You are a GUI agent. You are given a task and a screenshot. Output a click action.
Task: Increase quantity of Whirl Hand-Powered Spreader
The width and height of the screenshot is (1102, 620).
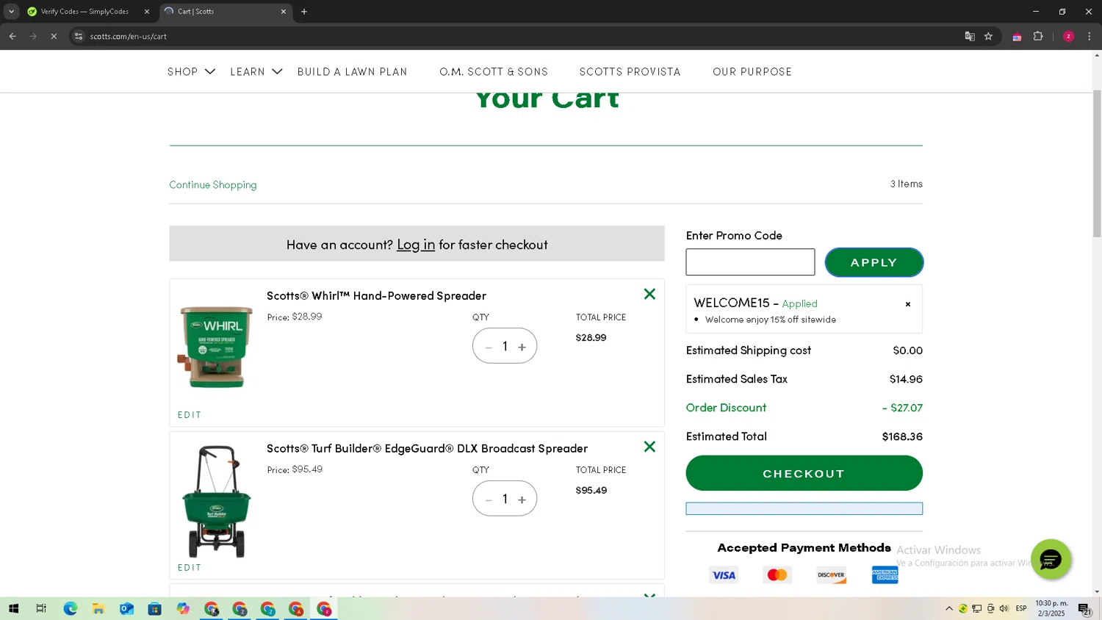522,347
